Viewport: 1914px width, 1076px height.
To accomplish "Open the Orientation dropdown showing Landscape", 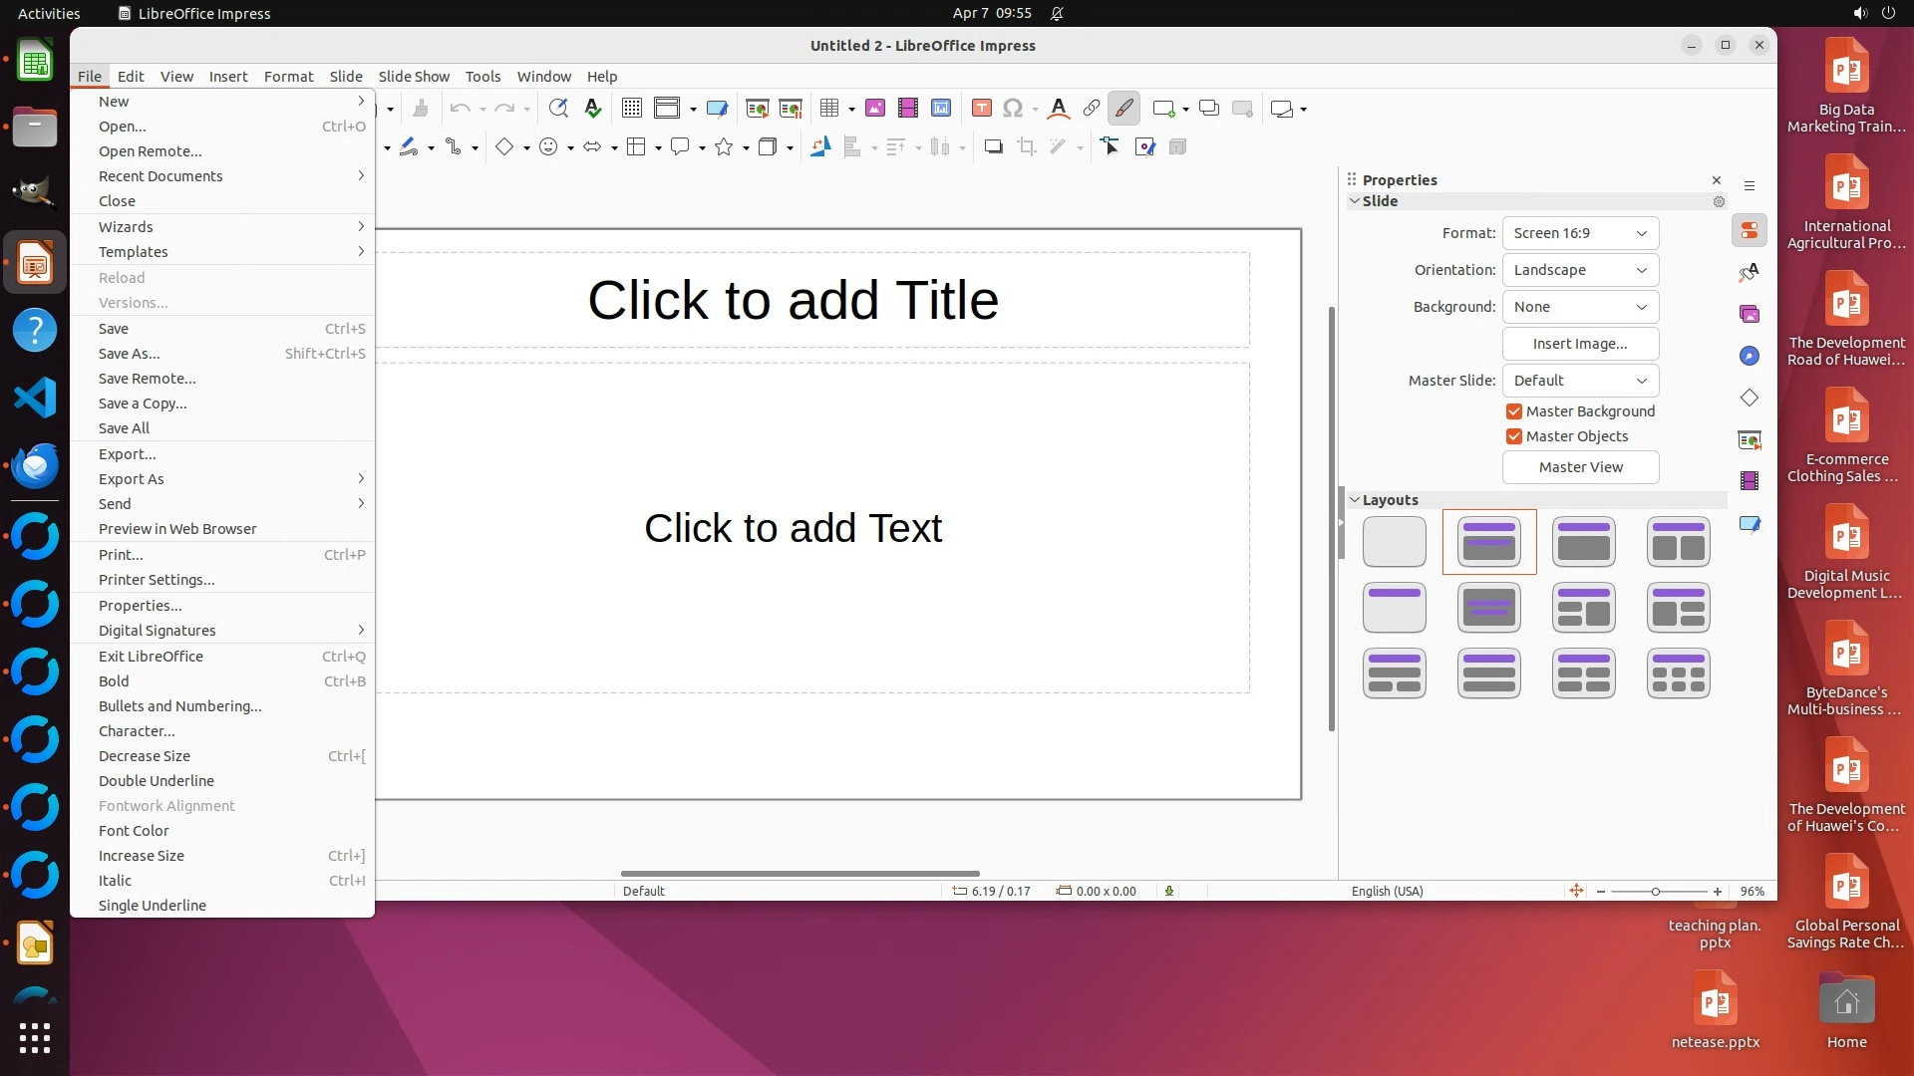I will 1579,270.
